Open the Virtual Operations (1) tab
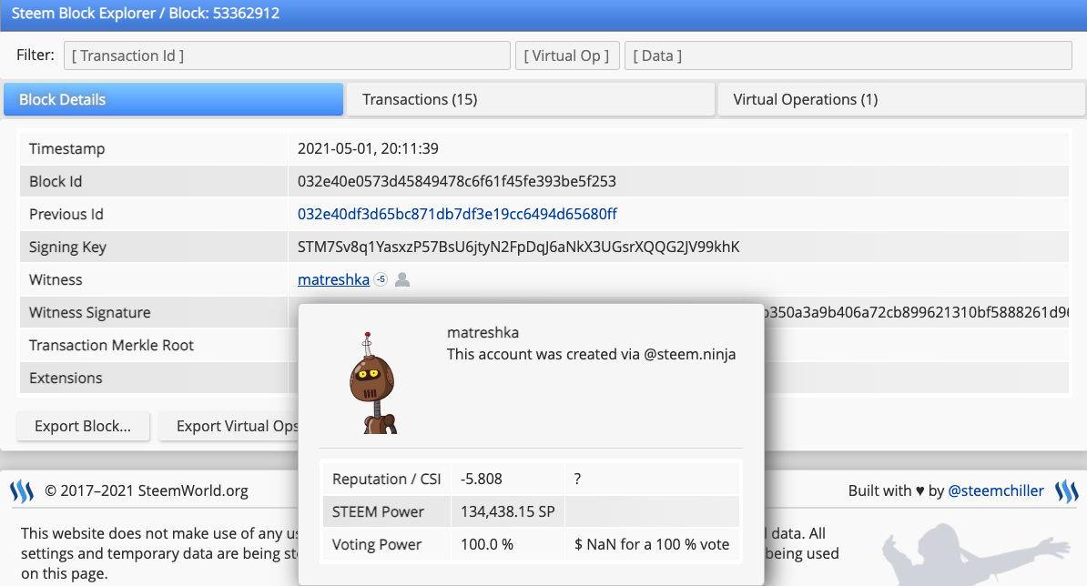Image resolution: width=1087 pixels, height=586 pixels. [x=901, y=99]
